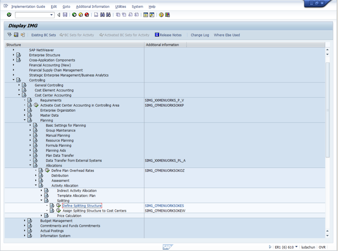Click the SIMG_CFMENUORKSOKES additional info text
The image size is (338, 251).
pos(165,206)
